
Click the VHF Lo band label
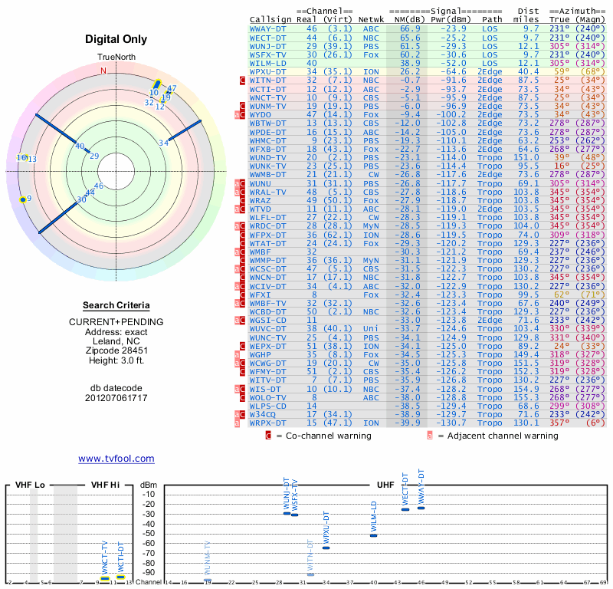click(x=30, y=485)
